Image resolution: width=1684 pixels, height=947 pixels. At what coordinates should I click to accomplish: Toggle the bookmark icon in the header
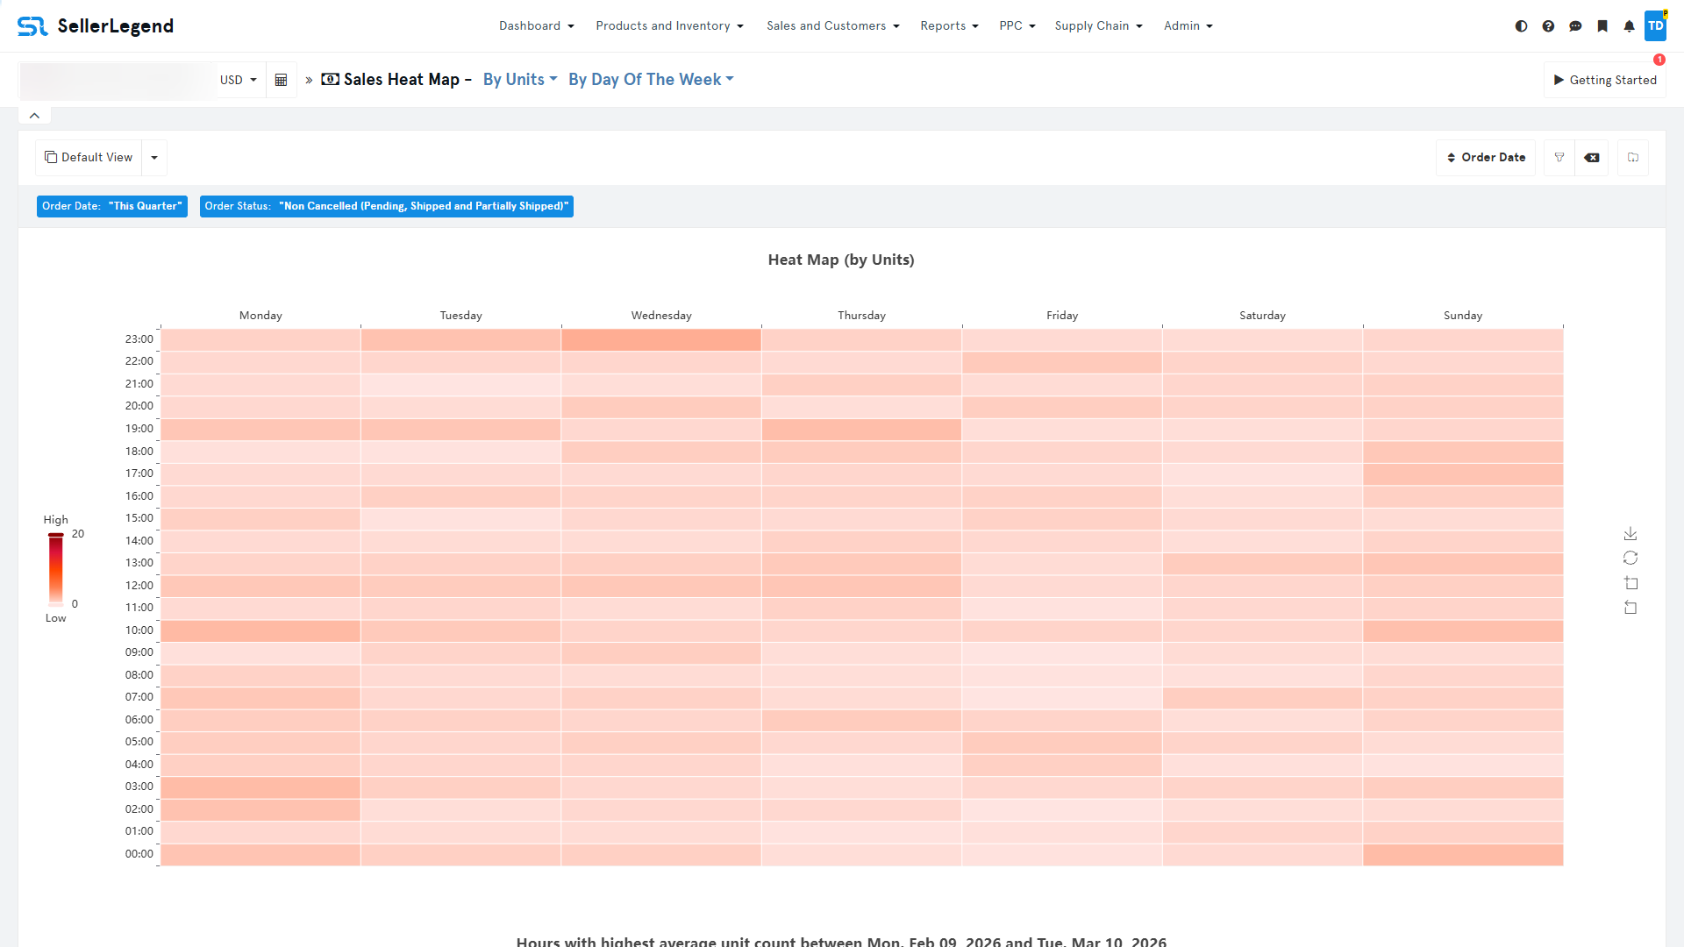pyautogui.click(x=1603, y=26)
